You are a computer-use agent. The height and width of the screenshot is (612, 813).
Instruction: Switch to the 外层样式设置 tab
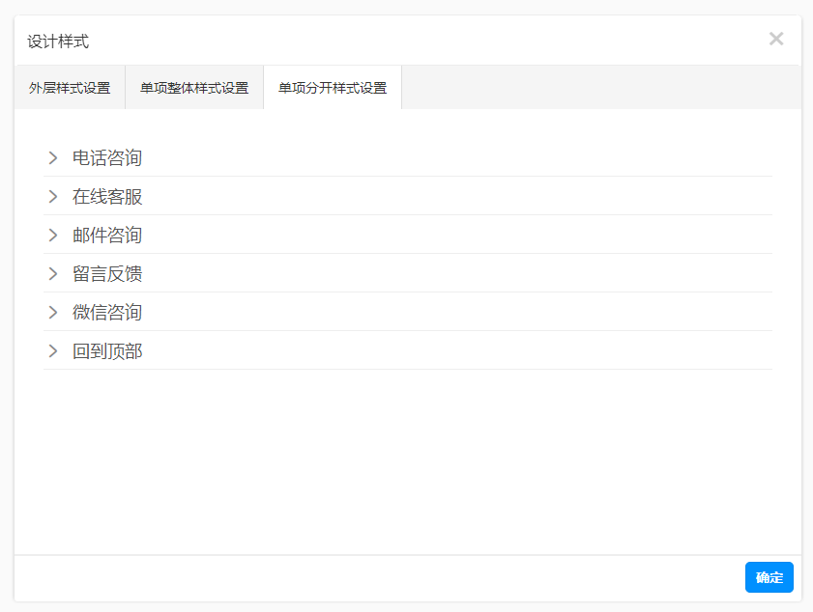[x=70, y=88]
